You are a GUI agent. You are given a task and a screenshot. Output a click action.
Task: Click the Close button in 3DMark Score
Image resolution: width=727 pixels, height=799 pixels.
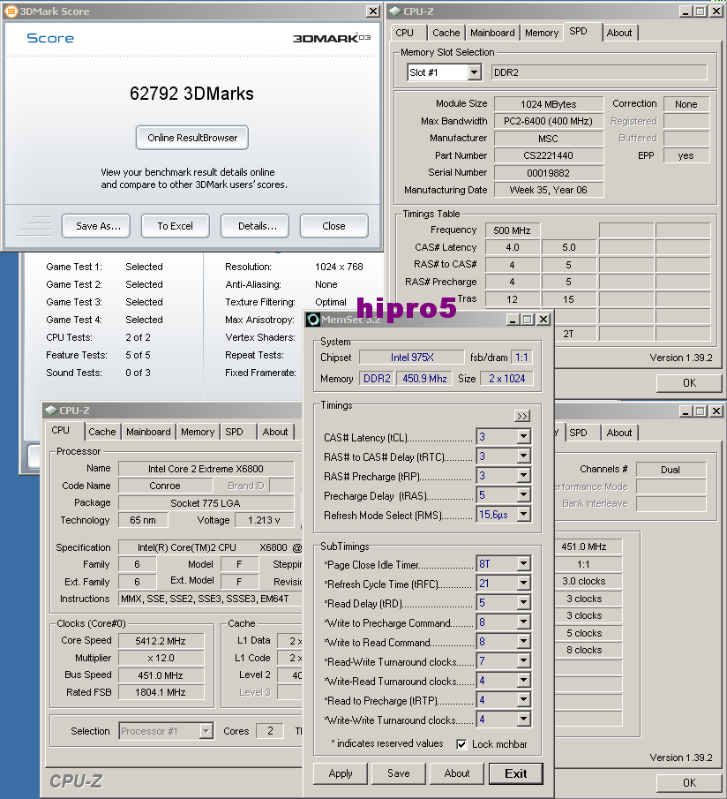tap(334, 226)
